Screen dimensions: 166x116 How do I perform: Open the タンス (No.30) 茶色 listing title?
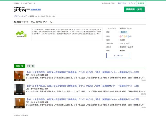pyautogui.click(x=82, y=72)
